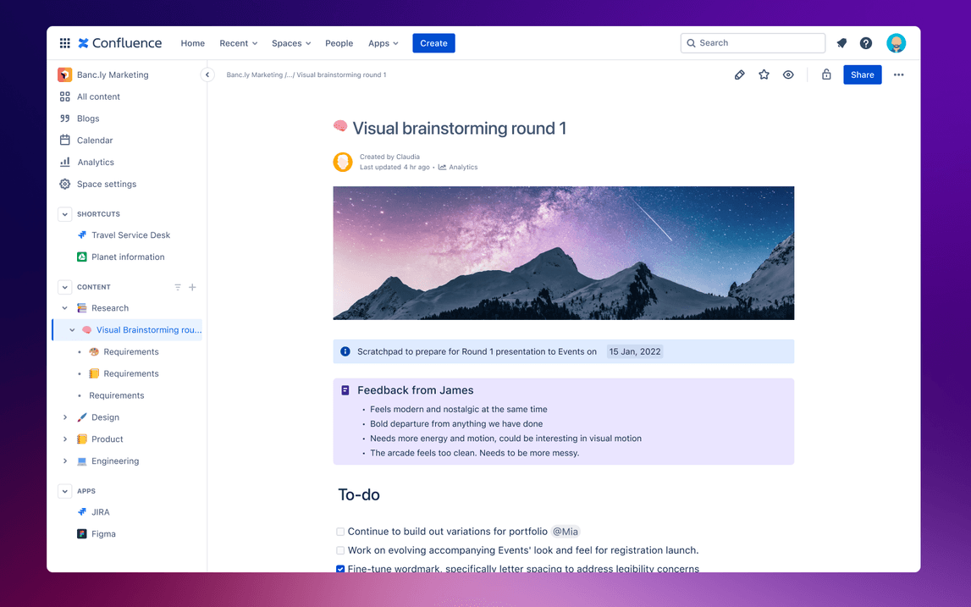Edit the page using the pencil icon
Viewport: 971px width, 607px height.
pyautogui.click(x=739, y=74)
